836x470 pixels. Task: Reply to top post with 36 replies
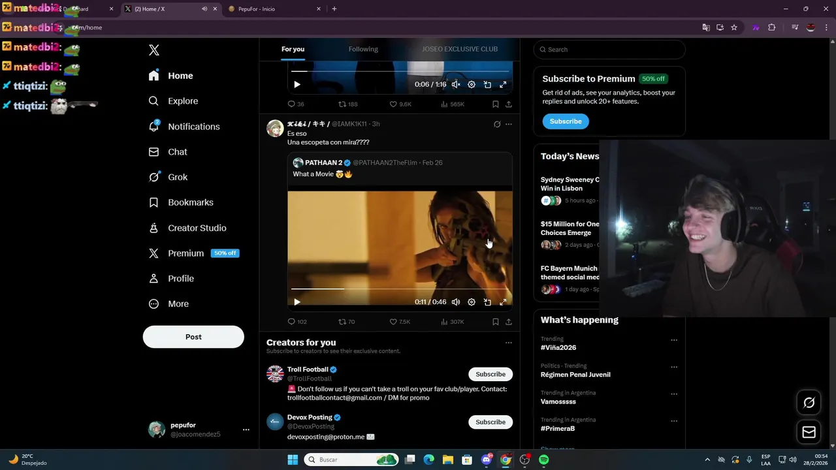(x=296, y=104)
